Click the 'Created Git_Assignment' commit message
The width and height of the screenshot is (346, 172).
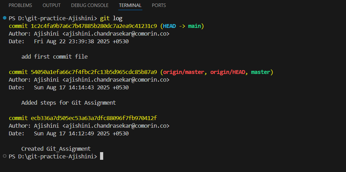pyautogui.click(x=56, y=149)
